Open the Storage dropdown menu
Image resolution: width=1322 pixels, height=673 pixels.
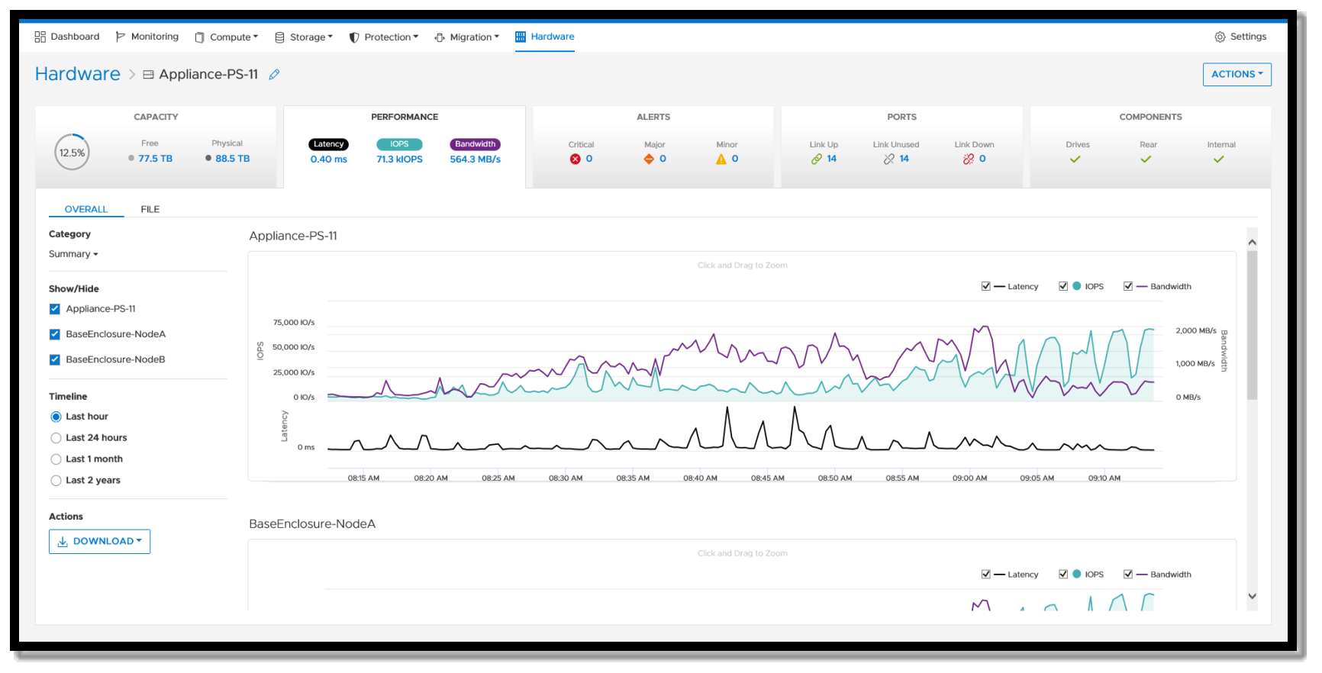point(304,37)
